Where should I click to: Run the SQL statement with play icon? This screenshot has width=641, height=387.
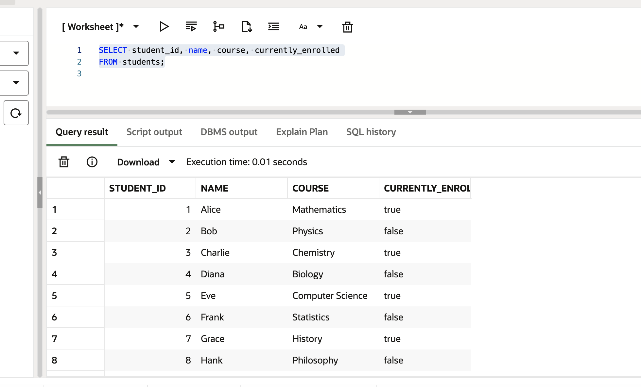pos(164,26)
